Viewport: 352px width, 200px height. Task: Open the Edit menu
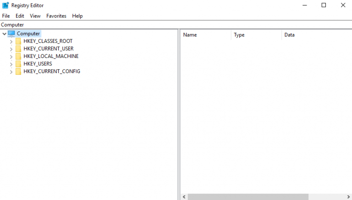pos(20,16)
